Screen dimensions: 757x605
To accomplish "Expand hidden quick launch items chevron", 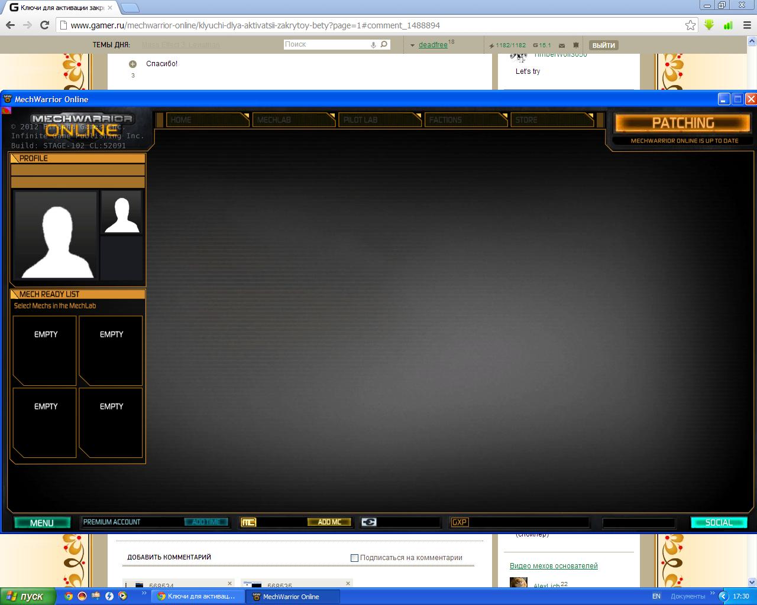I will coord(144,593).
